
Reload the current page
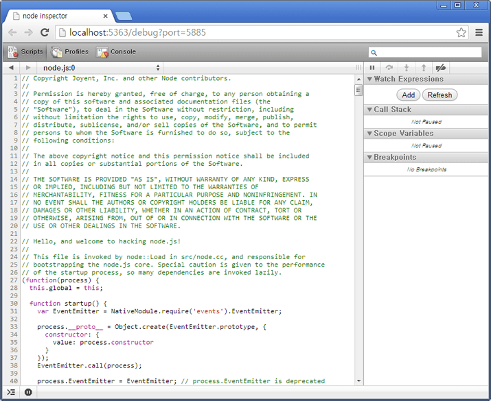tap(45, 32)
